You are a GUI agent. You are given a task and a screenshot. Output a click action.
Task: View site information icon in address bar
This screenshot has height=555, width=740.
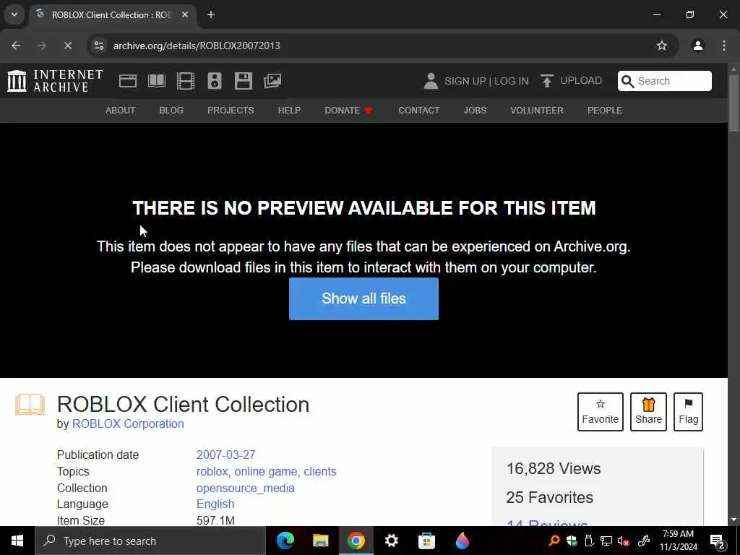(x=99, y=46)
